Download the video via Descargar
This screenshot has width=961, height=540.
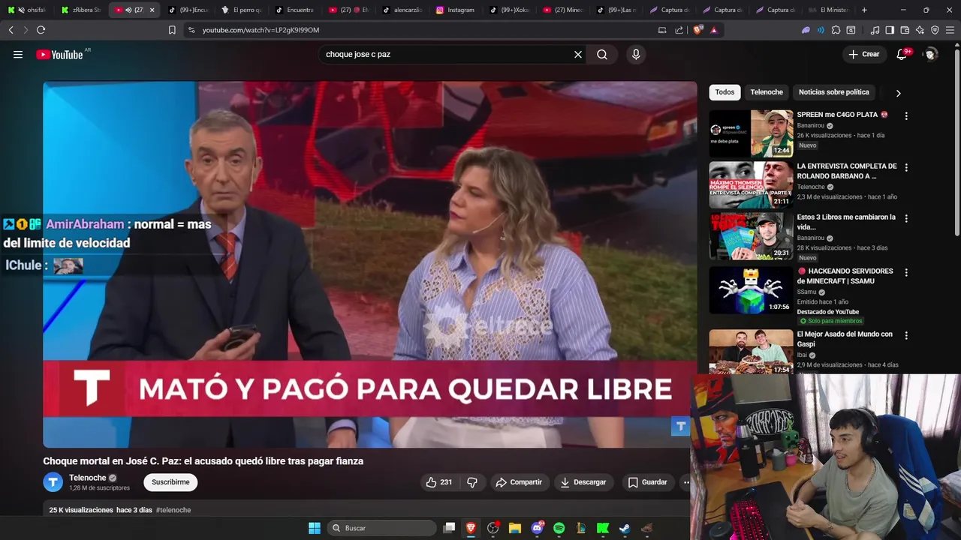583,482
